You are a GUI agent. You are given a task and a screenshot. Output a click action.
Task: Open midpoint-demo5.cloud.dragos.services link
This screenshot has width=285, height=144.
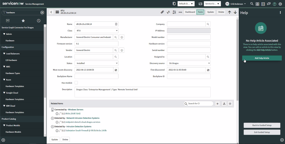click(83, 122)
